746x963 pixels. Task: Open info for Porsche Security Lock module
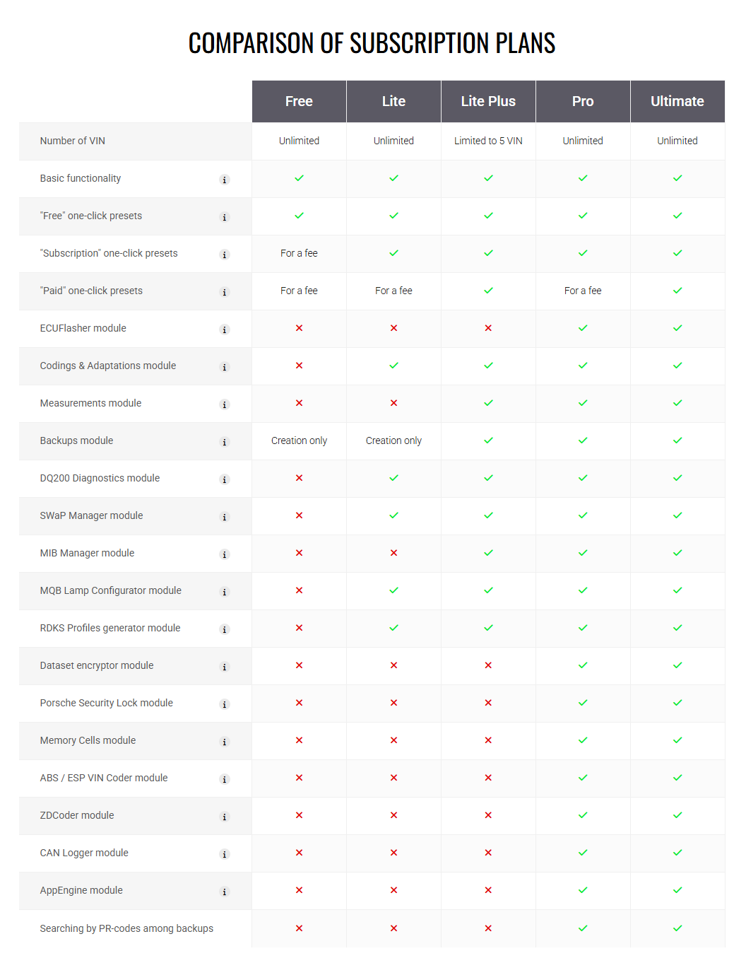point(225,704)
